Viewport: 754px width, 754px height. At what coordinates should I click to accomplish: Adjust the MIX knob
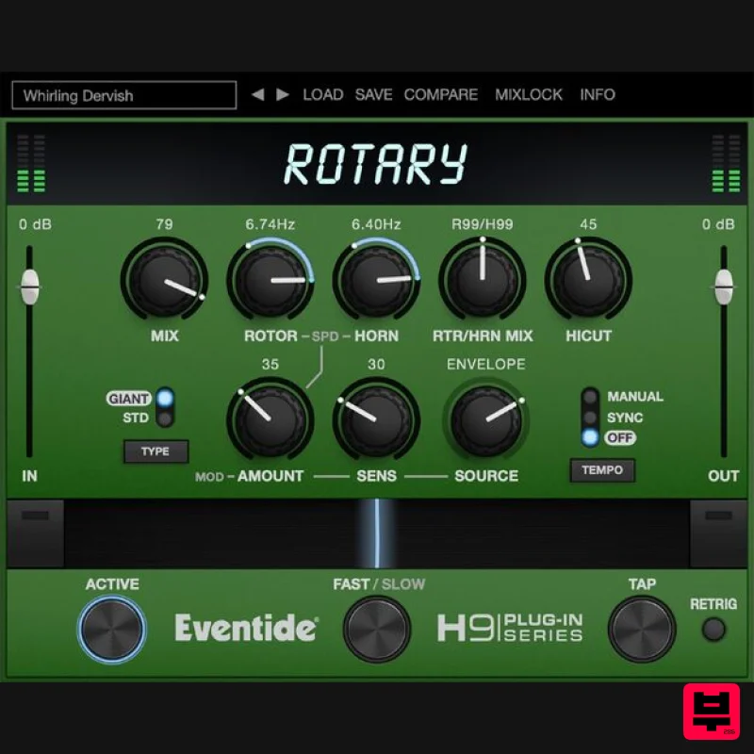165,280
